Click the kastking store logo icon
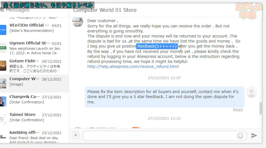Image resolution: width=266 pixels, height=148 pixels. tap(3, 137)
